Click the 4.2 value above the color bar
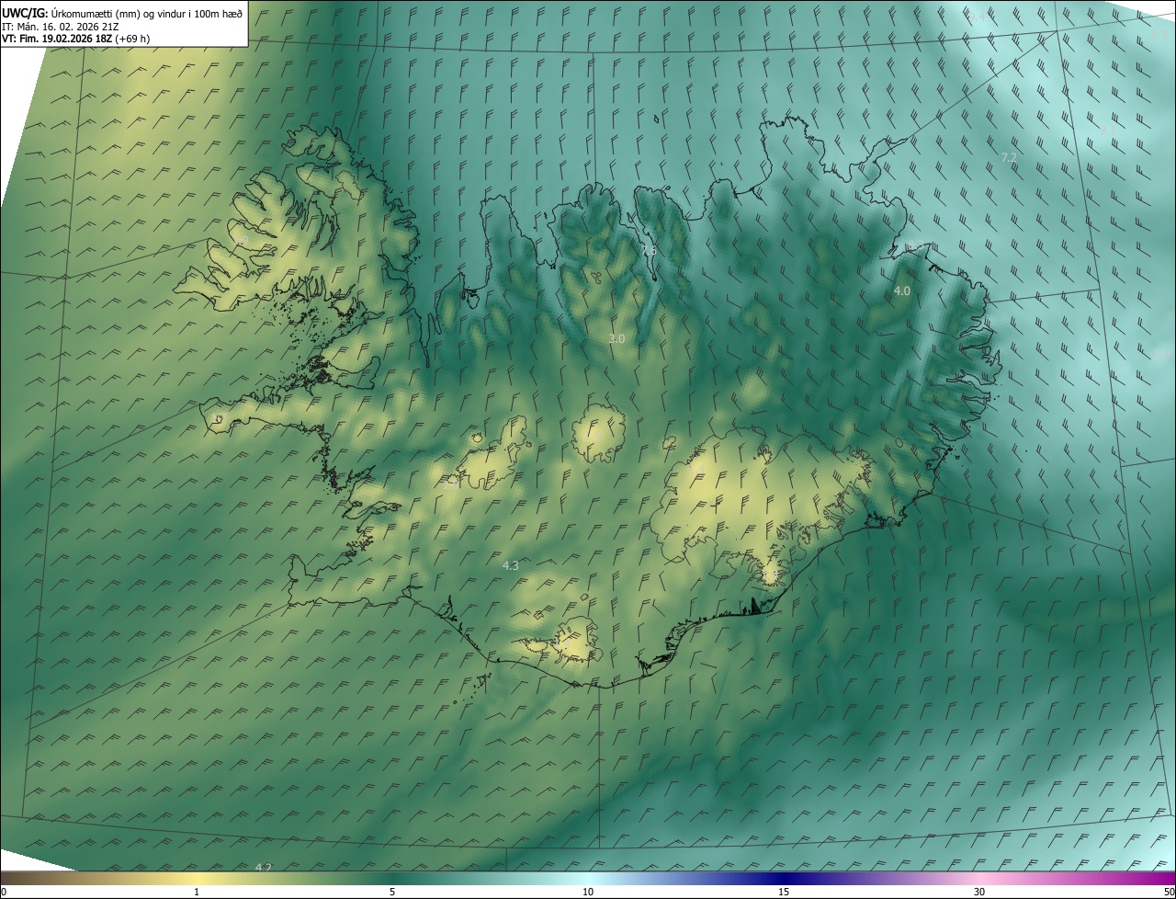The width and height of the screenshot is (1176, 899). (264, 868)
